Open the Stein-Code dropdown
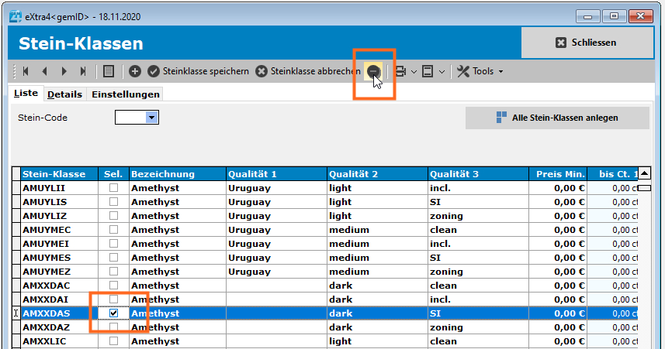 (152, 118)
